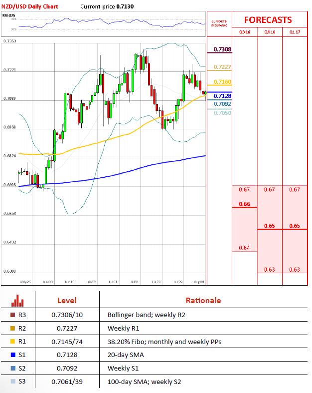
Task: Select the Q4 16 forecast column header
Action: coord(270,32)
